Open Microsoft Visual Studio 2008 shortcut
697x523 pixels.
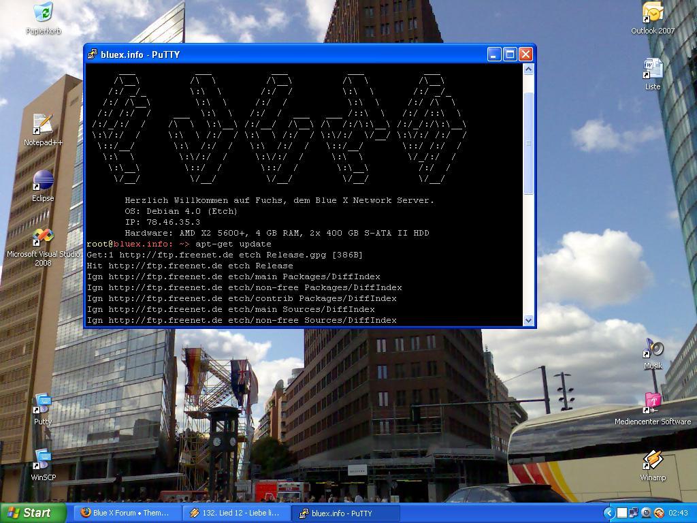[43, 238]
